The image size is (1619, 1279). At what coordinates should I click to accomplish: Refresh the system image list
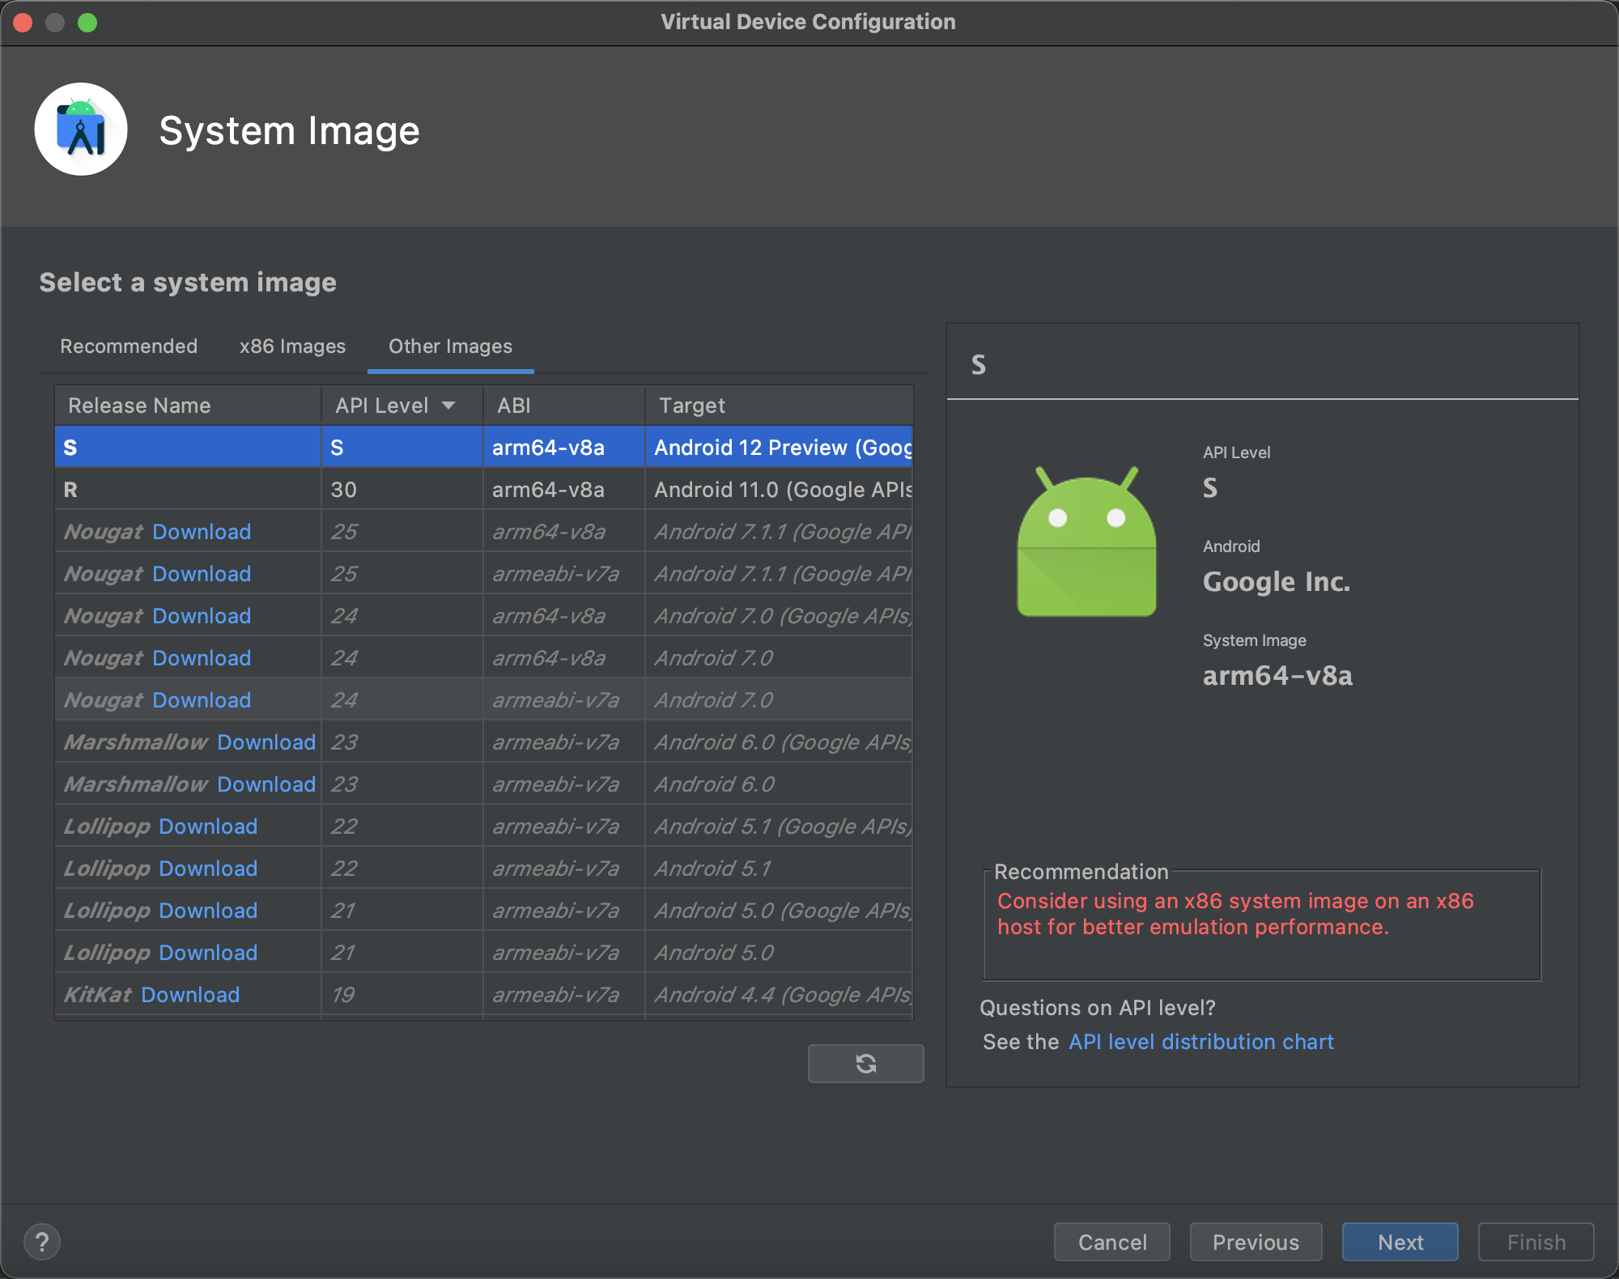point(865,1063)
